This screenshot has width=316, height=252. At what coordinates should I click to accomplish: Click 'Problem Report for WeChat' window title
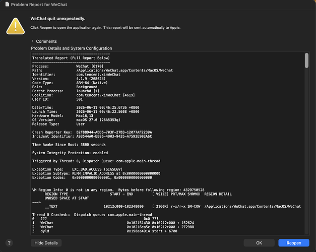coord(39,5)
